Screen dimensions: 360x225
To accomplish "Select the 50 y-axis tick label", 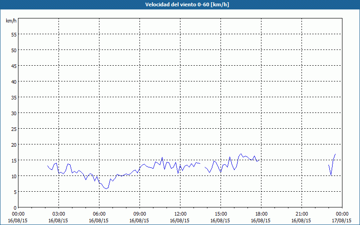I will [13, 50].
